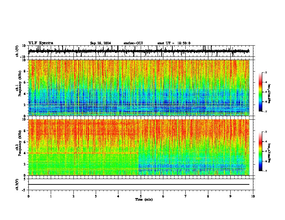
Task: Select the "start UT = 18:50:0" label
Action: (x=174, y=43)
